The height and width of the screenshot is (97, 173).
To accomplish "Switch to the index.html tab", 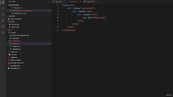I will click(x=90, y=2).
